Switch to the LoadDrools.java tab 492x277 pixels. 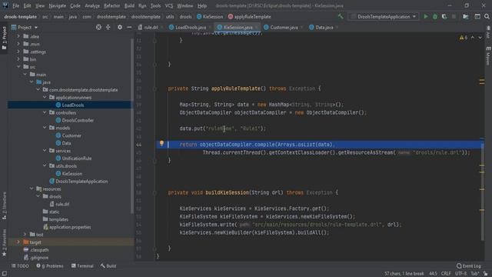[190, 28]
